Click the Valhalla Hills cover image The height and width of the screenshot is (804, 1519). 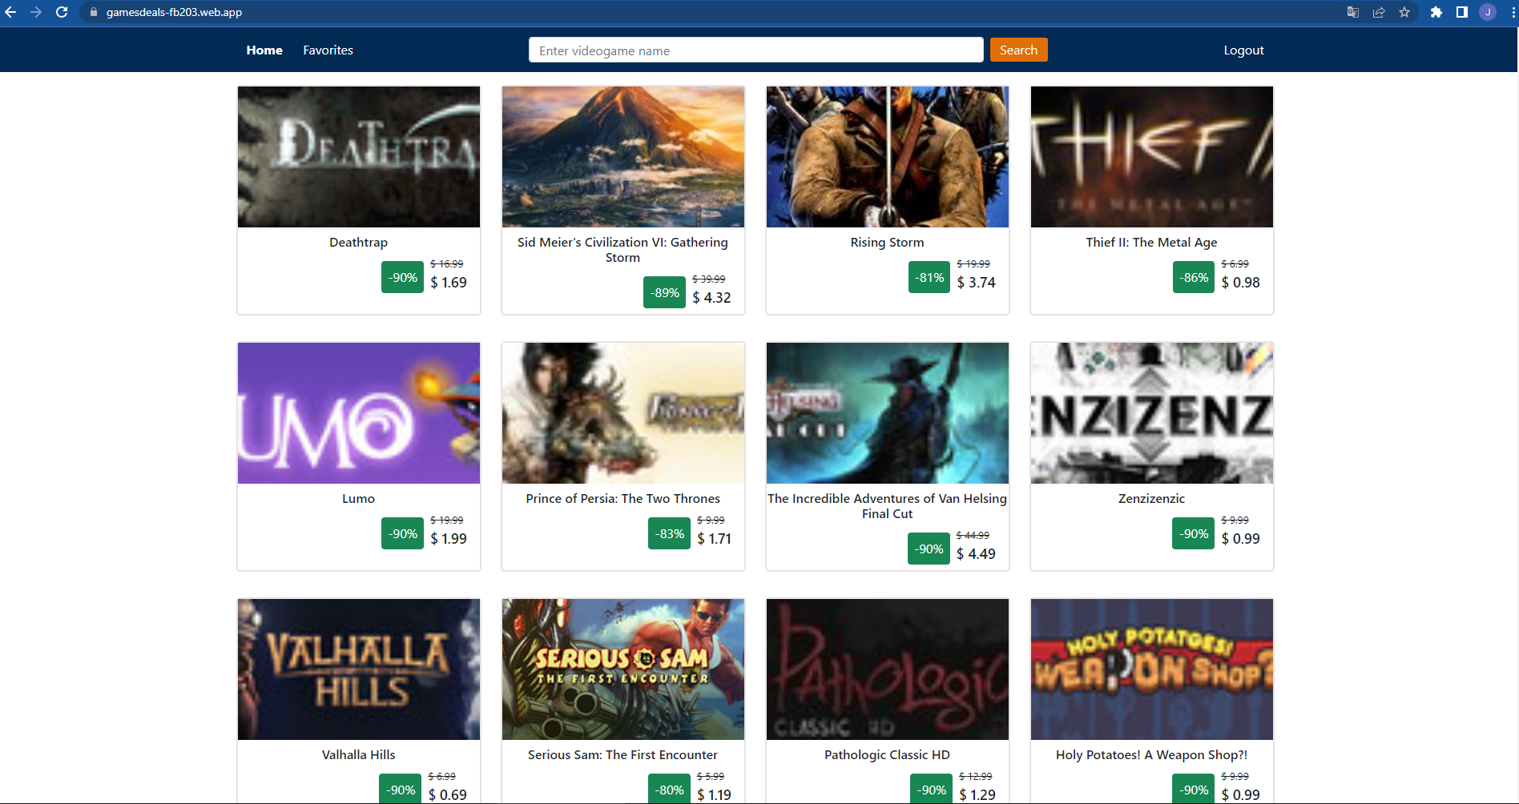[x=359, y=669]
